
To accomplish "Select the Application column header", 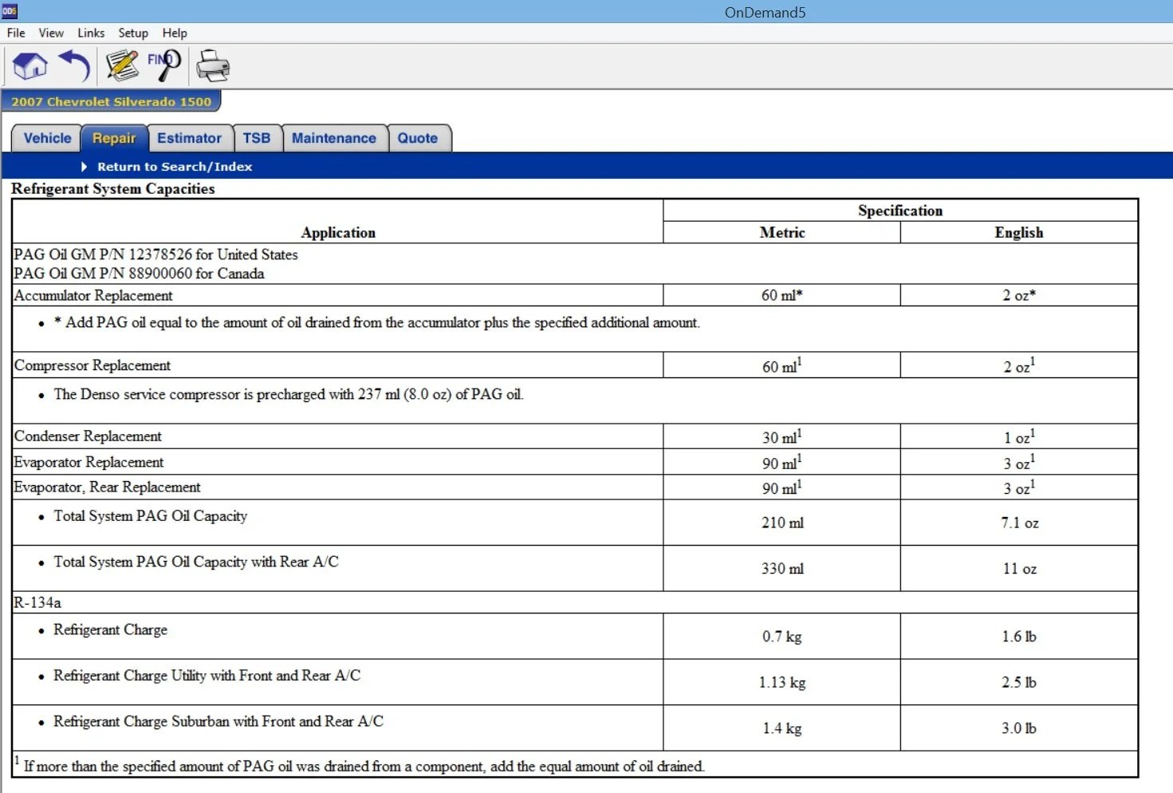I will click(338, 232).
